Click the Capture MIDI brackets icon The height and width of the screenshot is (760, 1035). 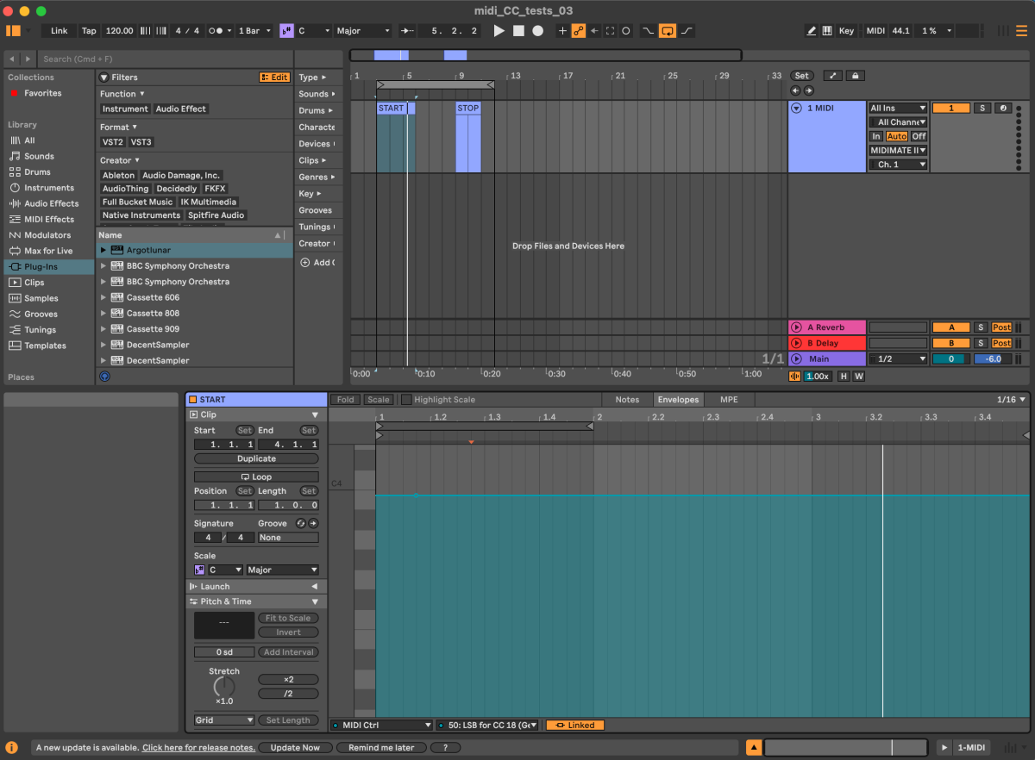click(x=610, y=30)
